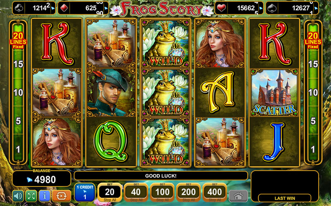
Task: Expand the clubs jackpot arrow beside 1214
Action: [53, 8]
